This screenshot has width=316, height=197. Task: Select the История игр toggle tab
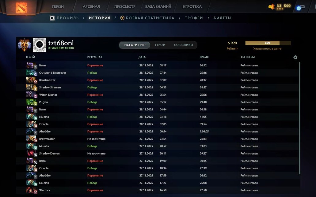pyautogui.click(x=135, y=45)
